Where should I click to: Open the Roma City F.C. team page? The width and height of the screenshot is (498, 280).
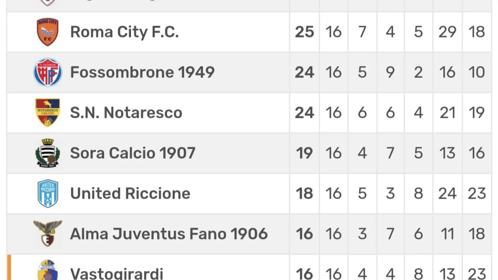point(125,32)
